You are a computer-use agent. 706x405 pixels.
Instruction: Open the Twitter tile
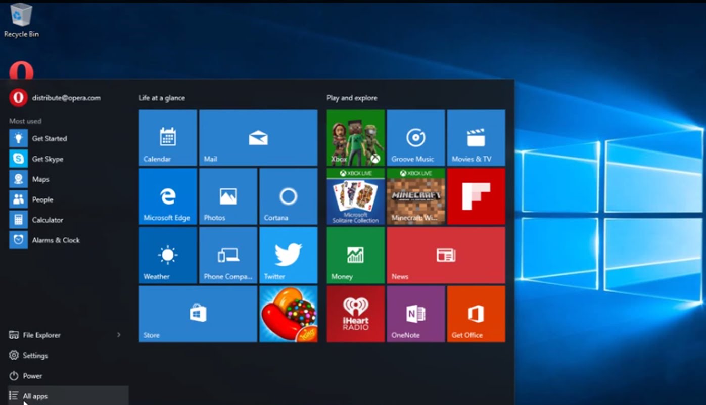(288, 255)
